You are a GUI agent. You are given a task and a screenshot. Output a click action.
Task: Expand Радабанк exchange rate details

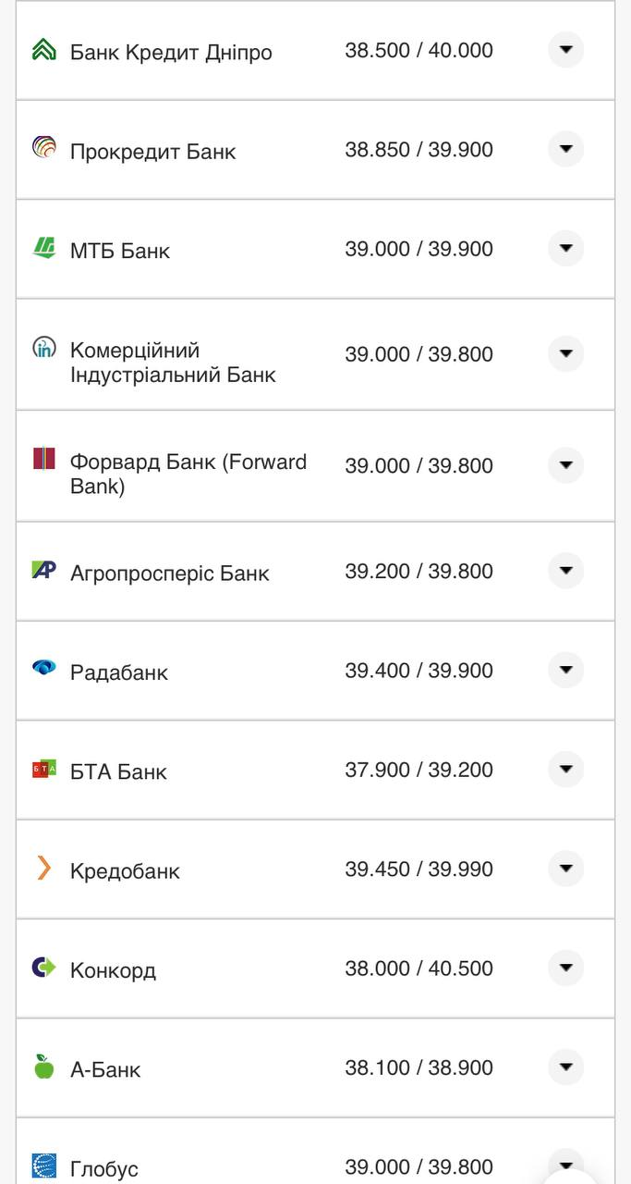pos(565,670)
